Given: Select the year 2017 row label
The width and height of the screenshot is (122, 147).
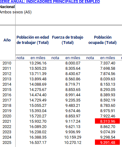Looking at the screenshot, I should coord(7,100).
